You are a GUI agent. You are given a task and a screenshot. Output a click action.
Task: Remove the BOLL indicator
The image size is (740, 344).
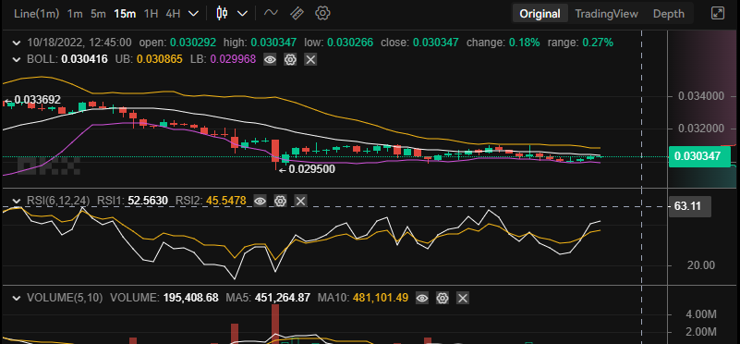(x=310, y=59)
